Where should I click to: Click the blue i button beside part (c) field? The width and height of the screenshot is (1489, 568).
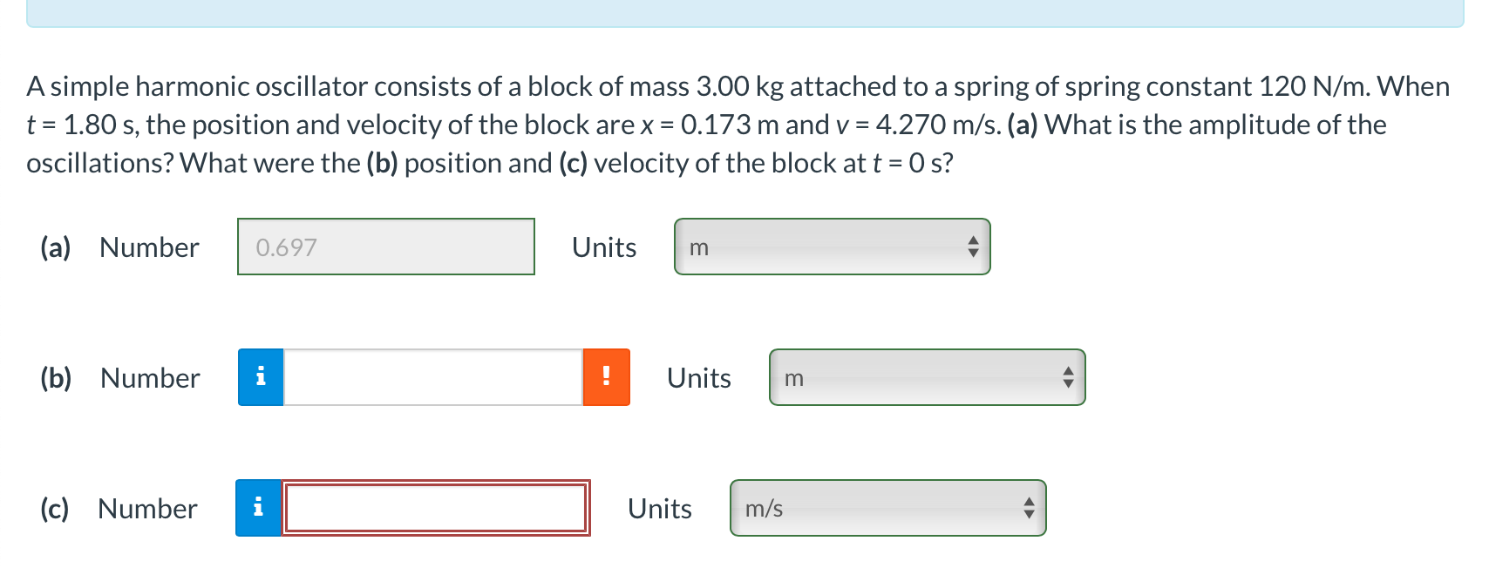(259, 508)
